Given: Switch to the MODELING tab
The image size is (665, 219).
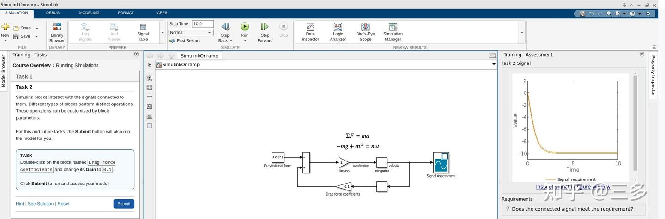Looking at the screenshot, I should [89, 13].
